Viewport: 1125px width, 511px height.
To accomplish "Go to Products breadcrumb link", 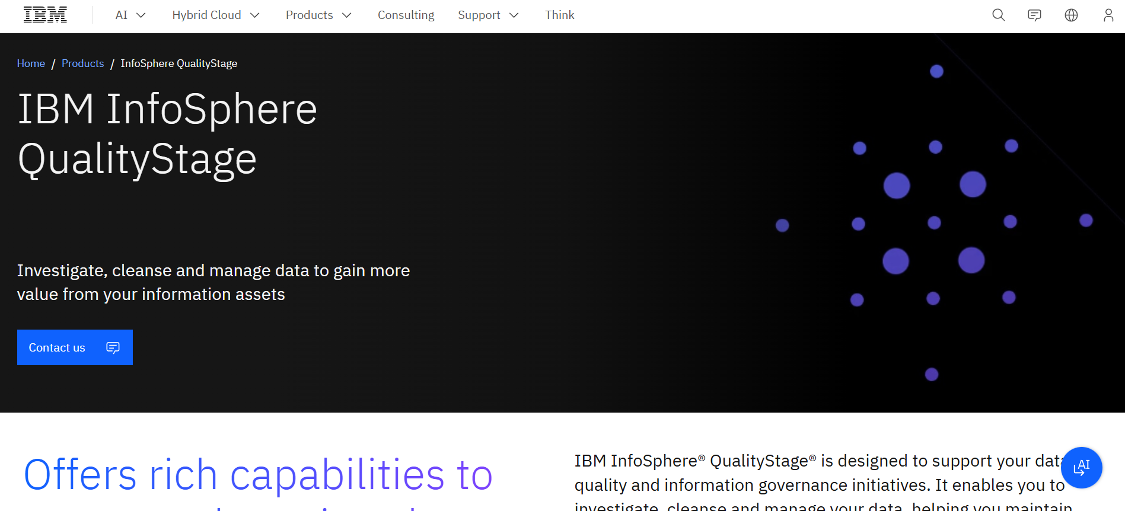I will pos(82,63).
